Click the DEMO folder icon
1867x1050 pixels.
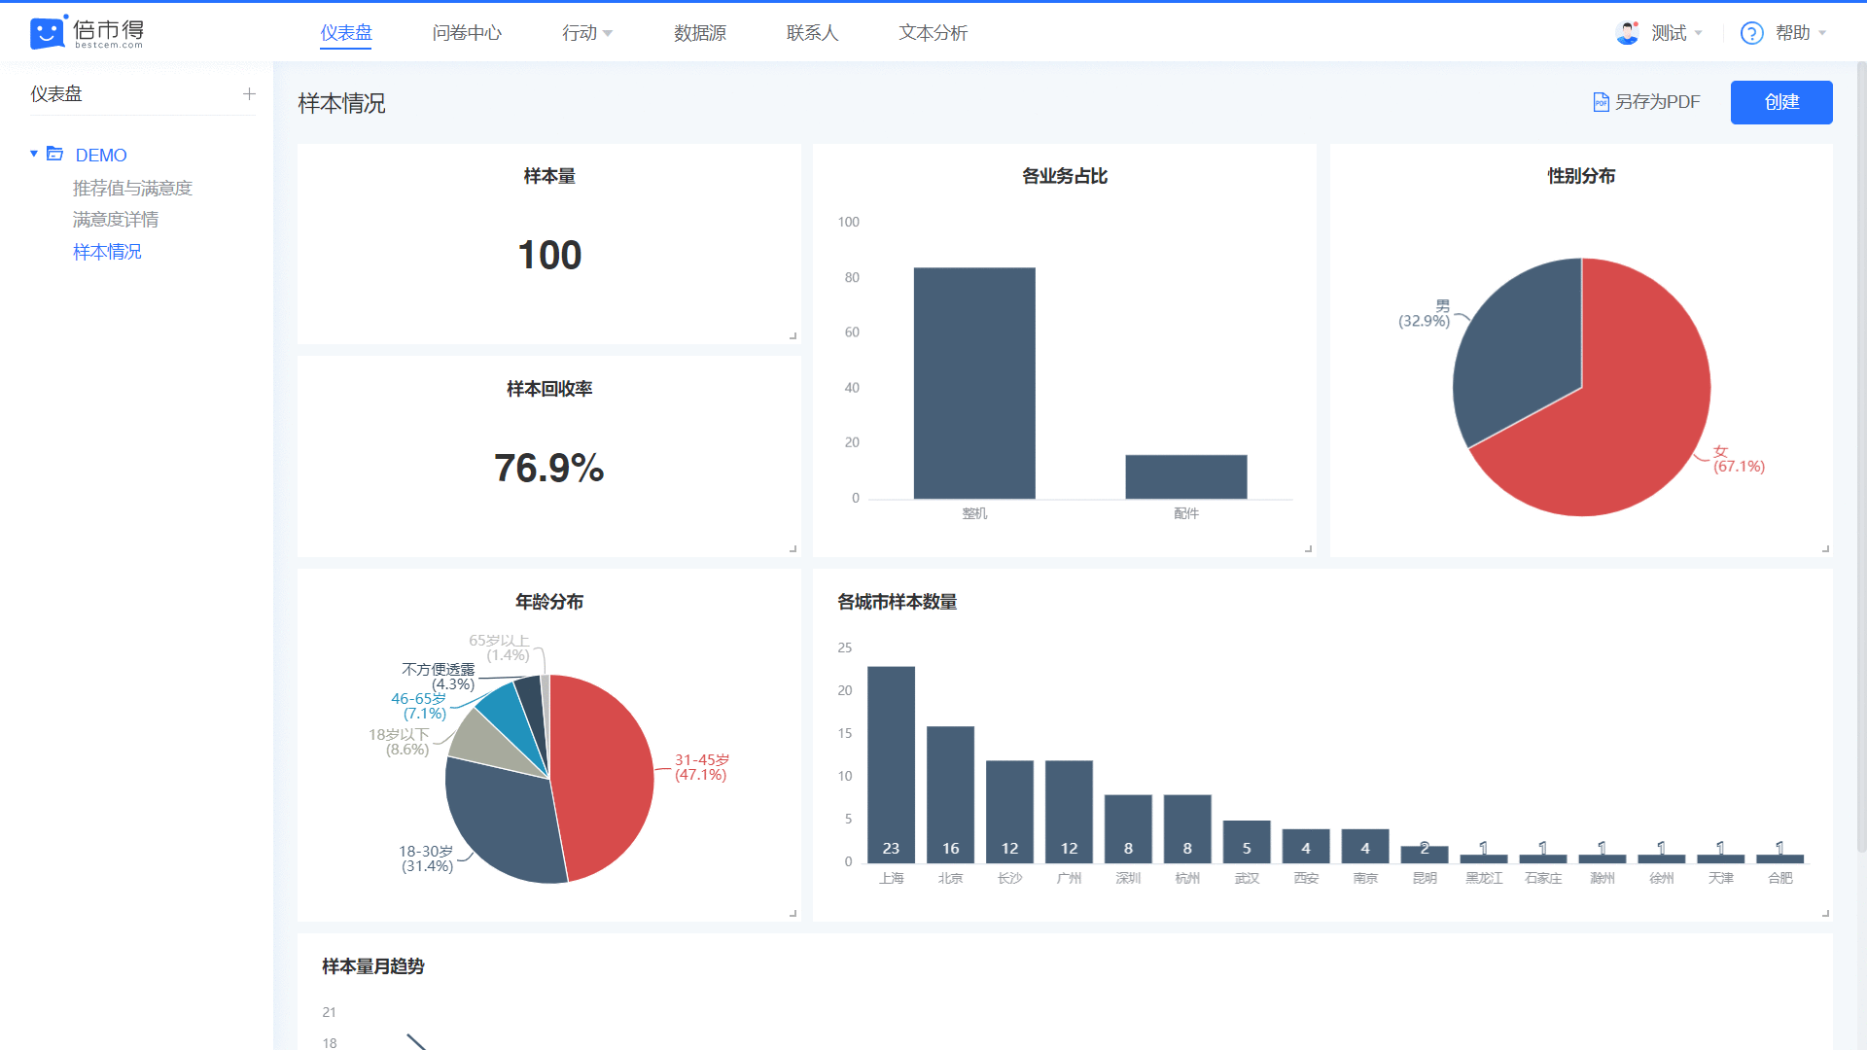coord(55,155)
